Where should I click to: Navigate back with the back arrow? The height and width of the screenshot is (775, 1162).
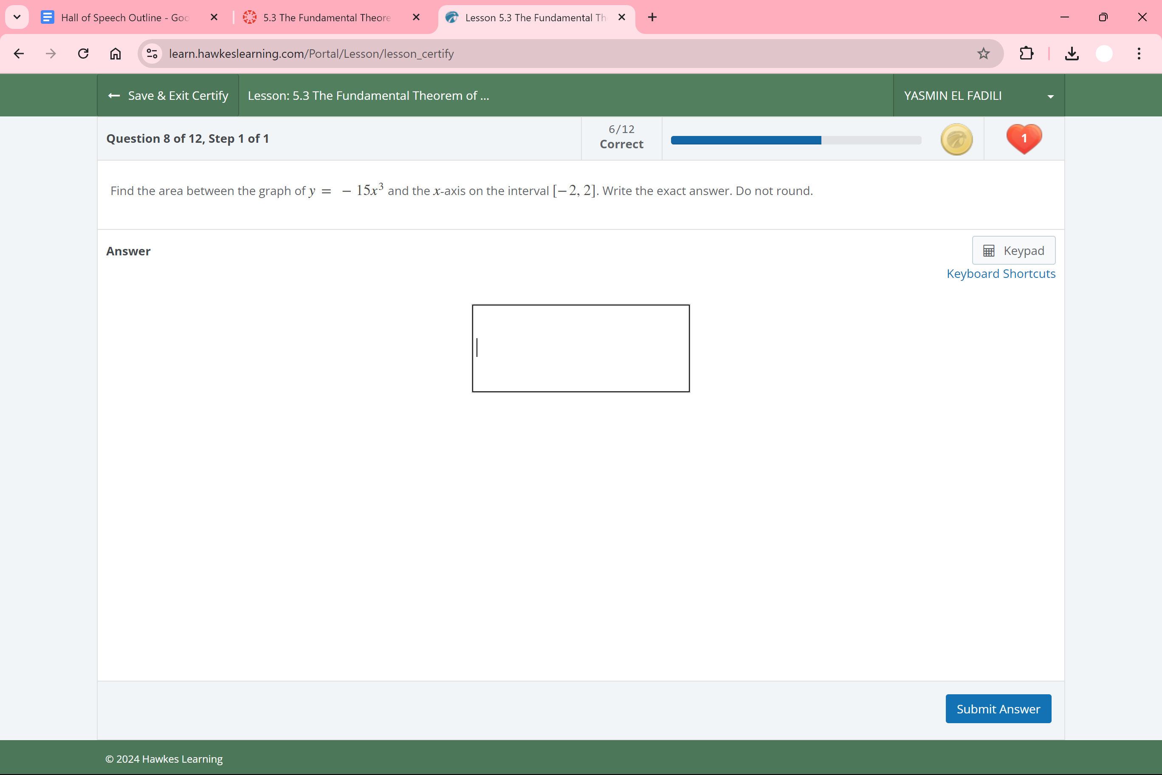tap(19, 54)
